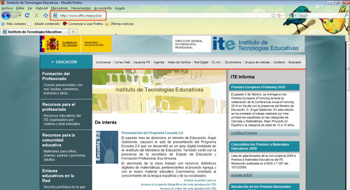Open a new tab with the plus button

(73, 32)
